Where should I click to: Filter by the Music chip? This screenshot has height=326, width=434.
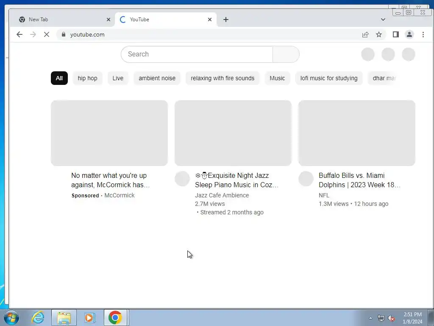point(277,78)
